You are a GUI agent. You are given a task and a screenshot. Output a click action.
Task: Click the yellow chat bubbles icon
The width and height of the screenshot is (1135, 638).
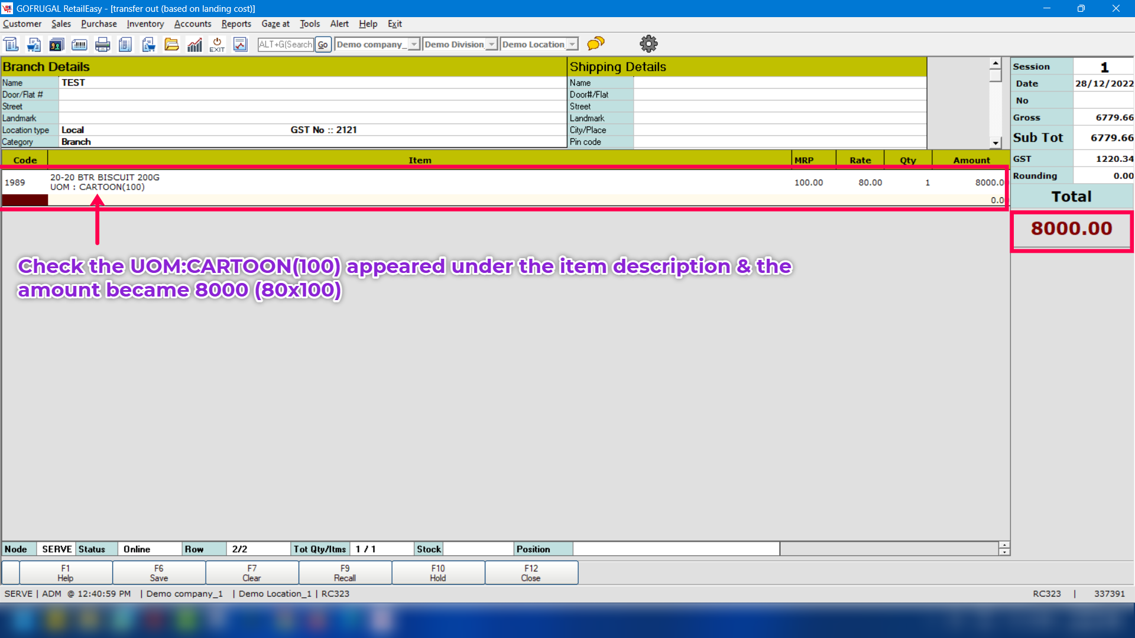click(596, 44)
